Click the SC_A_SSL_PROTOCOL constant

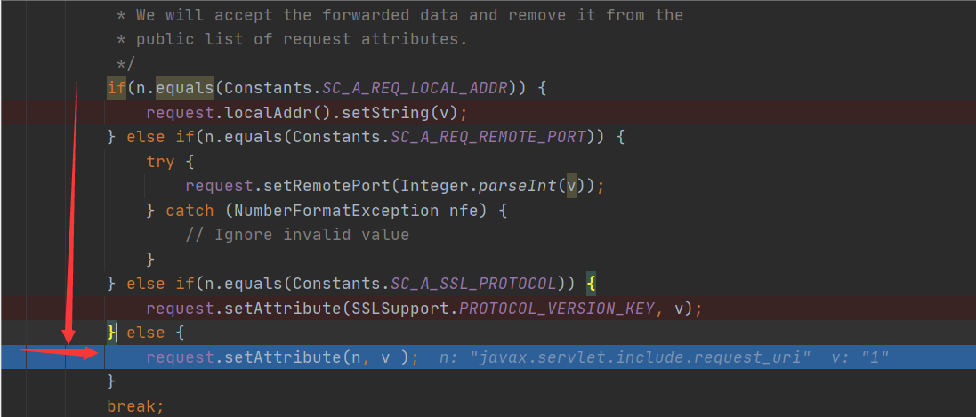[473, 284]
